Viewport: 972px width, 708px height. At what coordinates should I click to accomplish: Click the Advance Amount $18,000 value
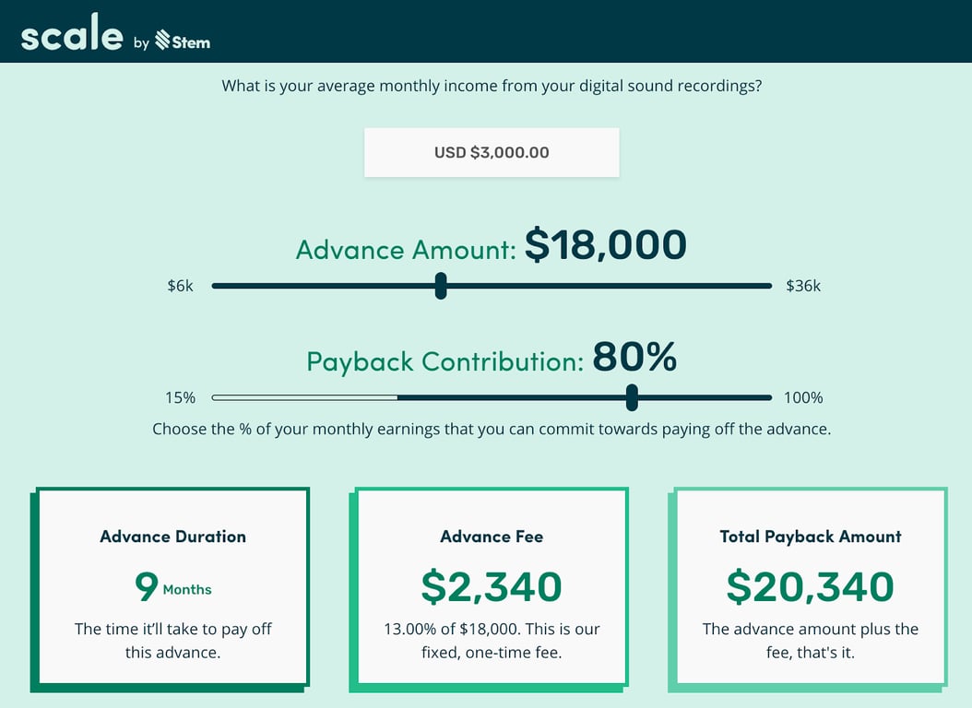605,245
